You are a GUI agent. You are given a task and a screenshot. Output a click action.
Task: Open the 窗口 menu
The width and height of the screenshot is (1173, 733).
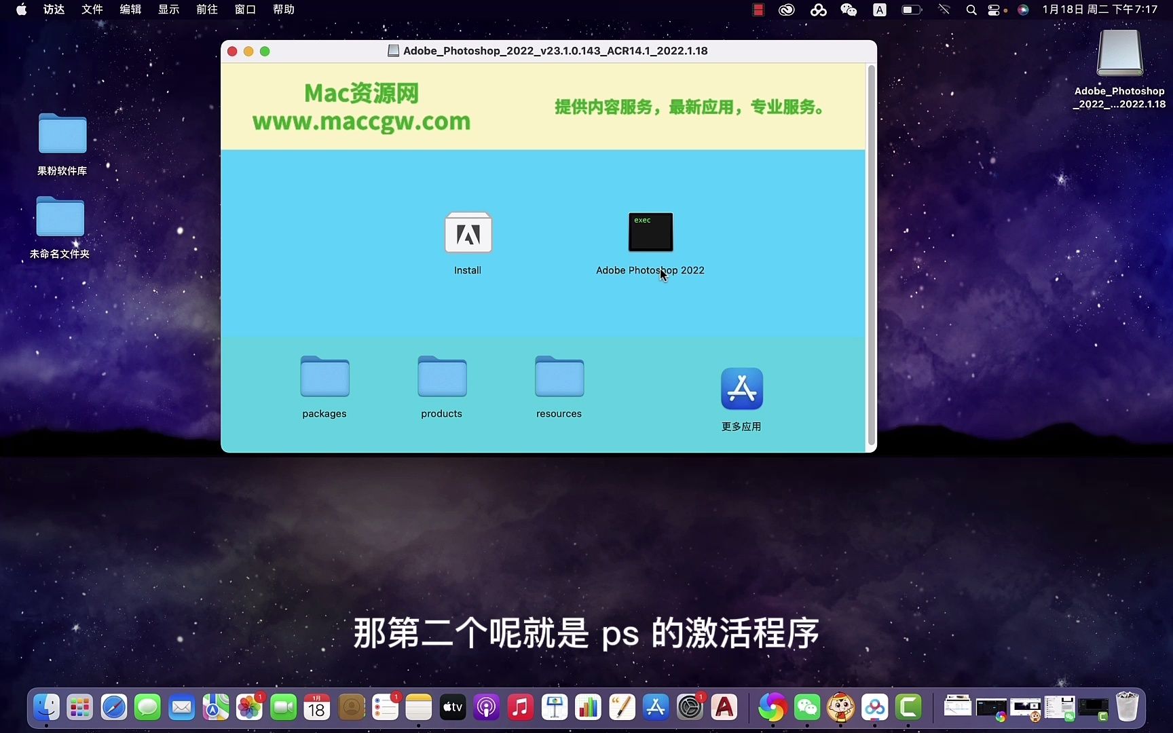pyautogui.click(x=245, y=10)
